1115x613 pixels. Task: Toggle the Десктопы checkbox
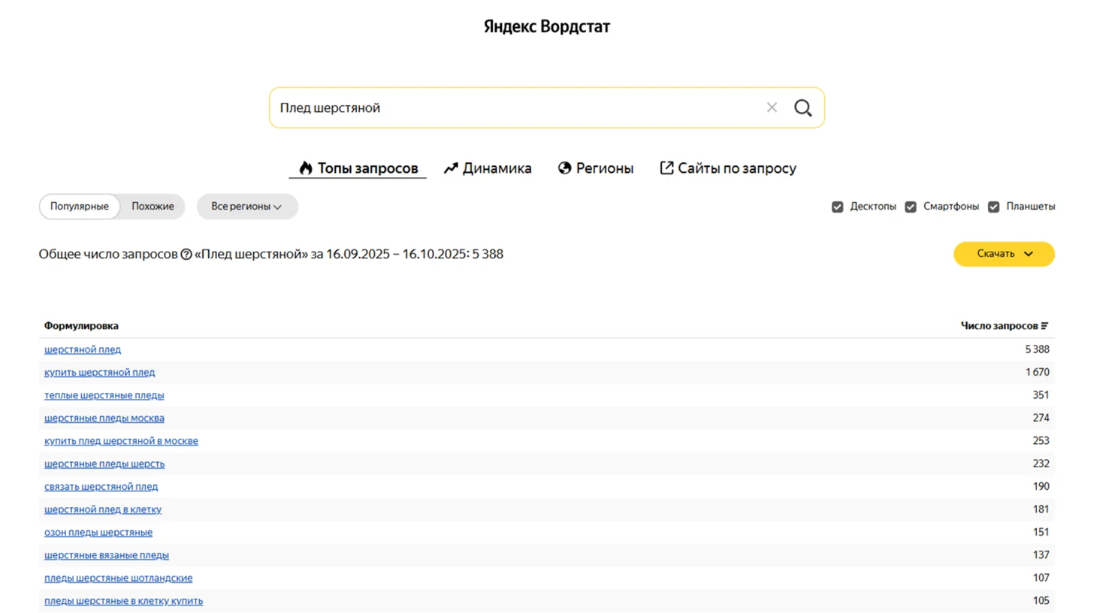pos(838,207)
